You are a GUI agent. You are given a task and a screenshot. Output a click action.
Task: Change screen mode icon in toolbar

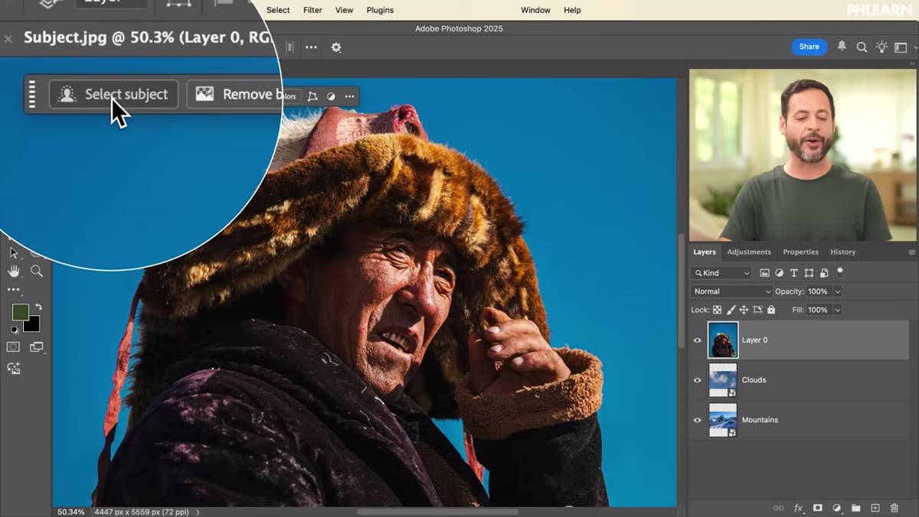[36, 347]
